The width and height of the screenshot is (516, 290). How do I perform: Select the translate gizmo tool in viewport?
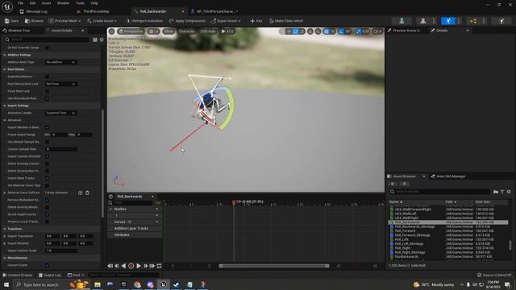[x=289, y=31]
